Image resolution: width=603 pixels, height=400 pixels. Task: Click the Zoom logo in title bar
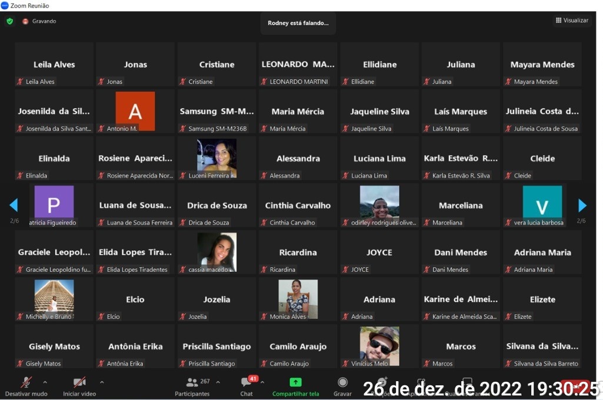click(x=5, y=5)
